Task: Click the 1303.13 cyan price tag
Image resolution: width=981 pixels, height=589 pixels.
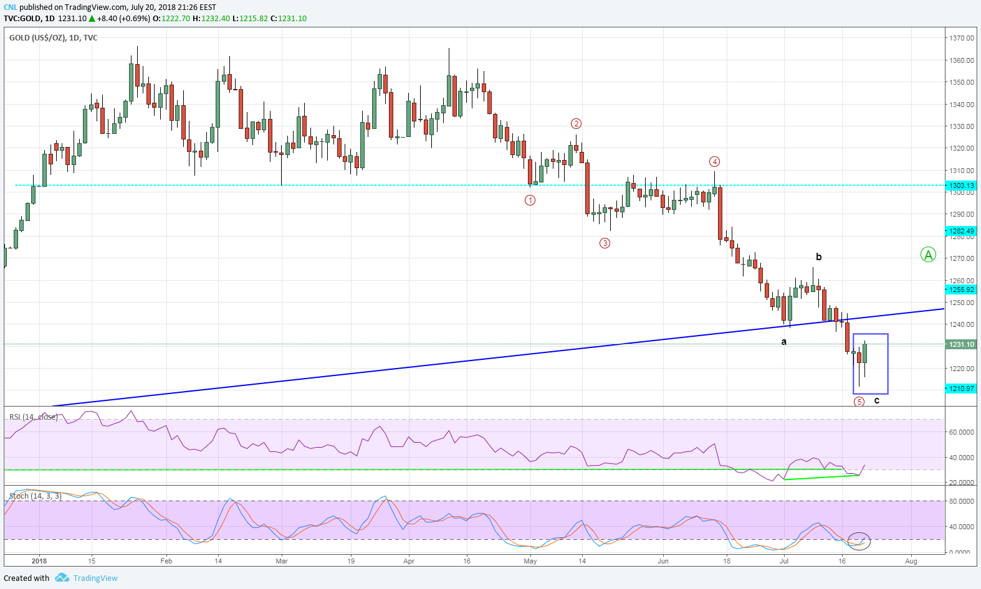Action: 961,186
